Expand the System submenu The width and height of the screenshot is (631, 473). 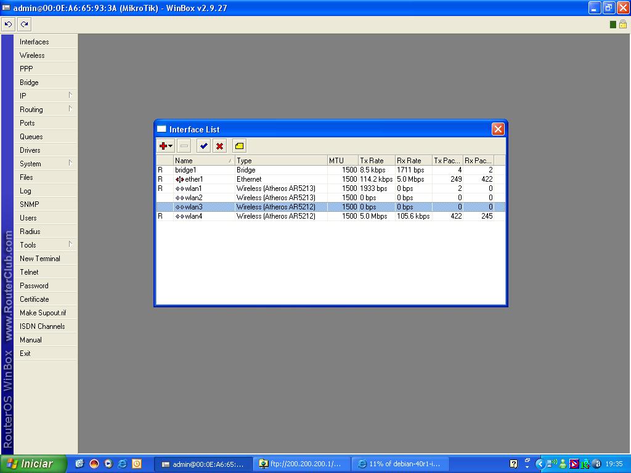46,164
